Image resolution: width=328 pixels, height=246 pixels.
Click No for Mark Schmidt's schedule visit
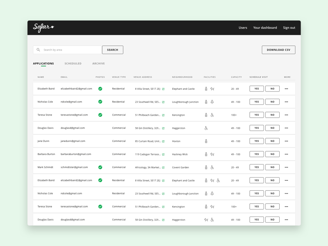coord(272,167)
